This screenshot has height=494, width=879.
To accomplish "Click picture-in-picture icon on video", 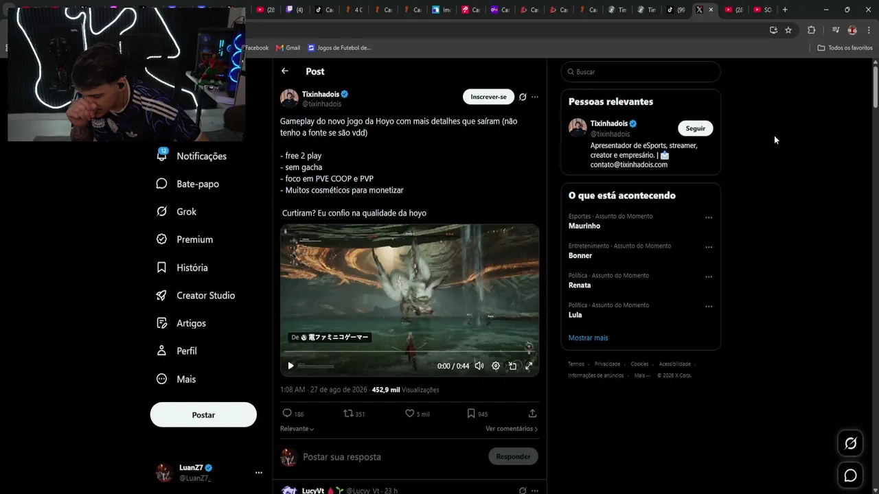I will (512, 366).
